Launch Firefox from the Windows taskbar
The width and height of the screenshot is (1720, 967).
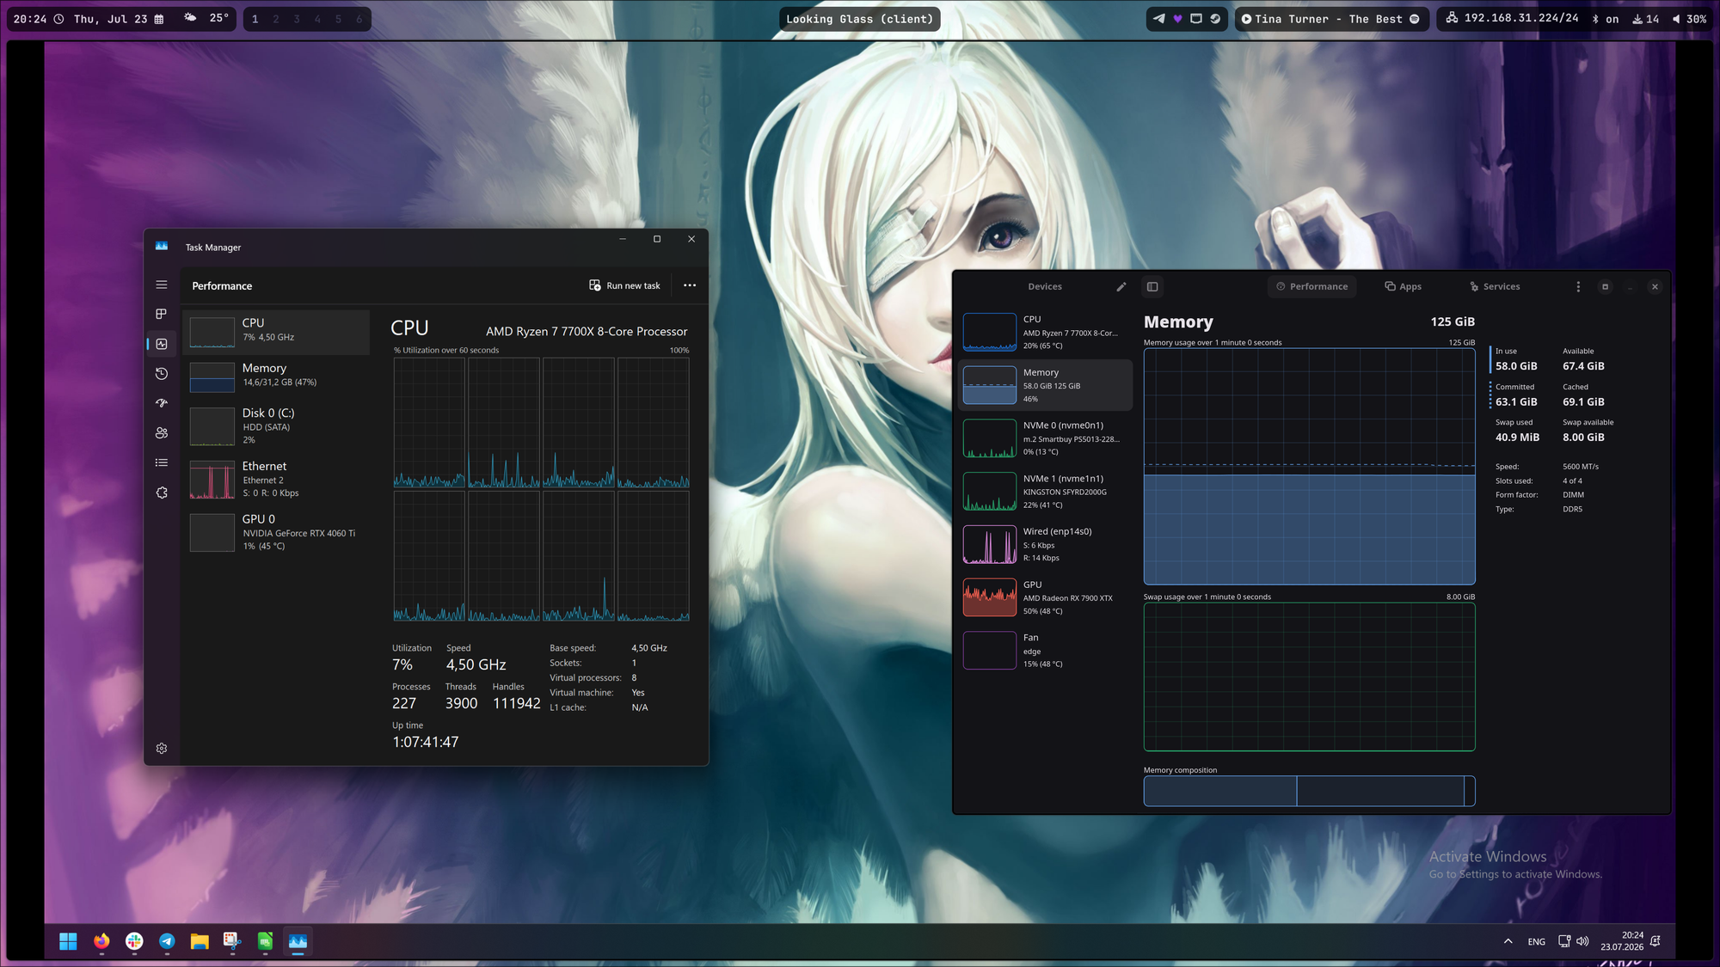pyautogui.click(x=101, y=941)
